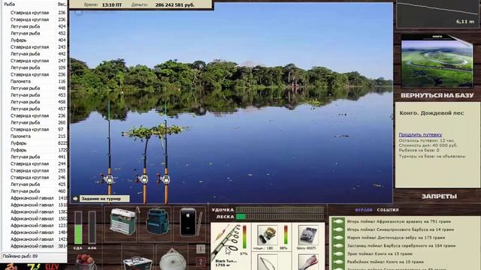Viewport: 481px width, 270px height.
Task: Click fish icon beside Барбуса серебряного event
Action: point(337,245)
